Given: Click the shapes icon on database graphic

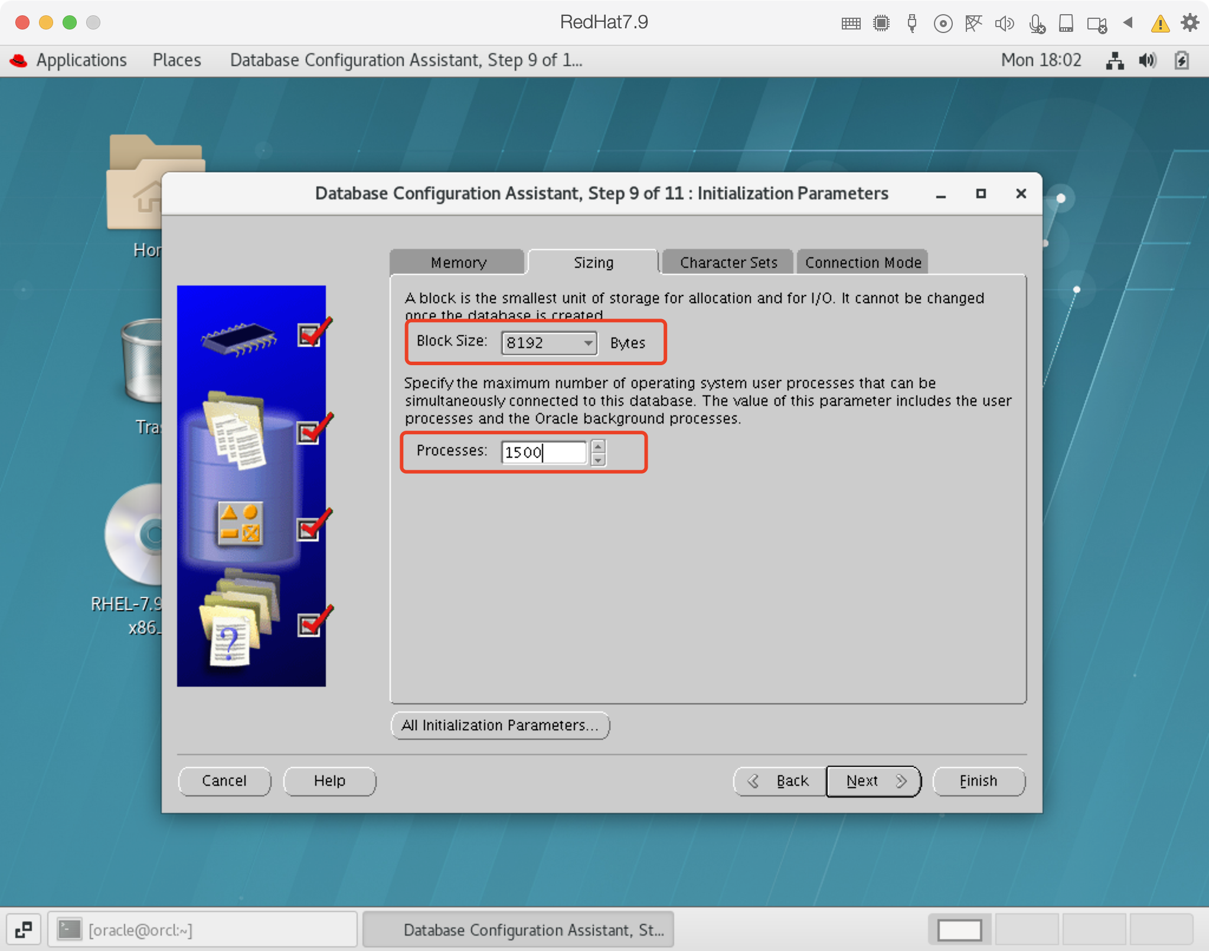Looking at the screenshot, I should [240, 523].
